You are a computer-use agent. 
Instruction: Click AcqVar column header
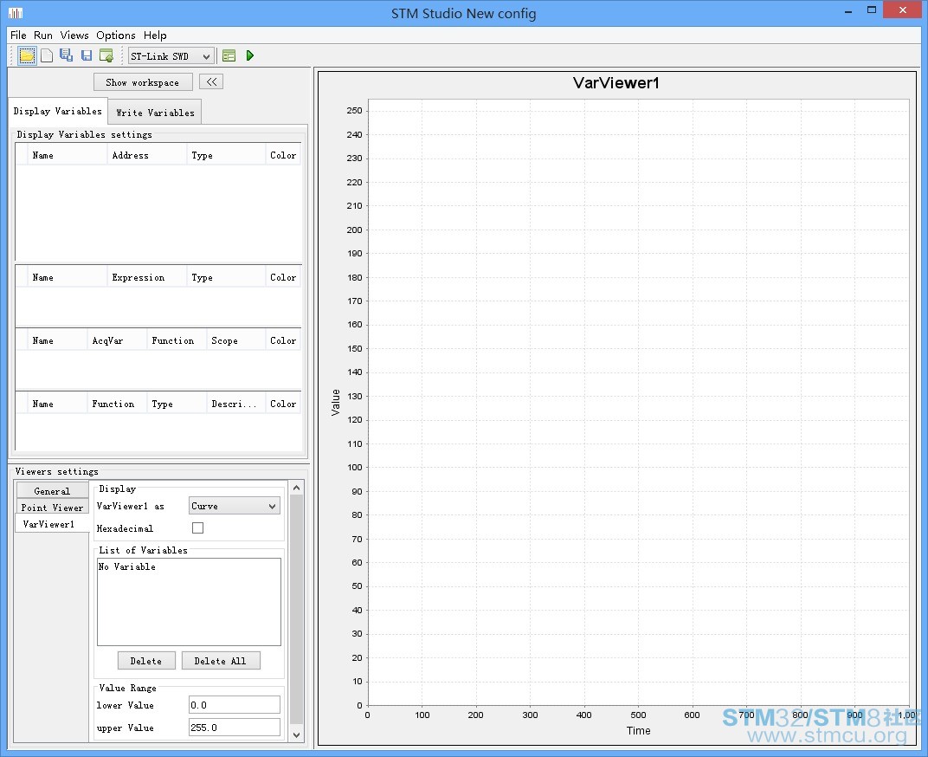point(117,340)
